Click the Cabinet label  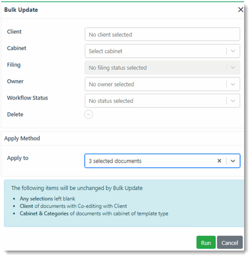click(x=16, y=48)
